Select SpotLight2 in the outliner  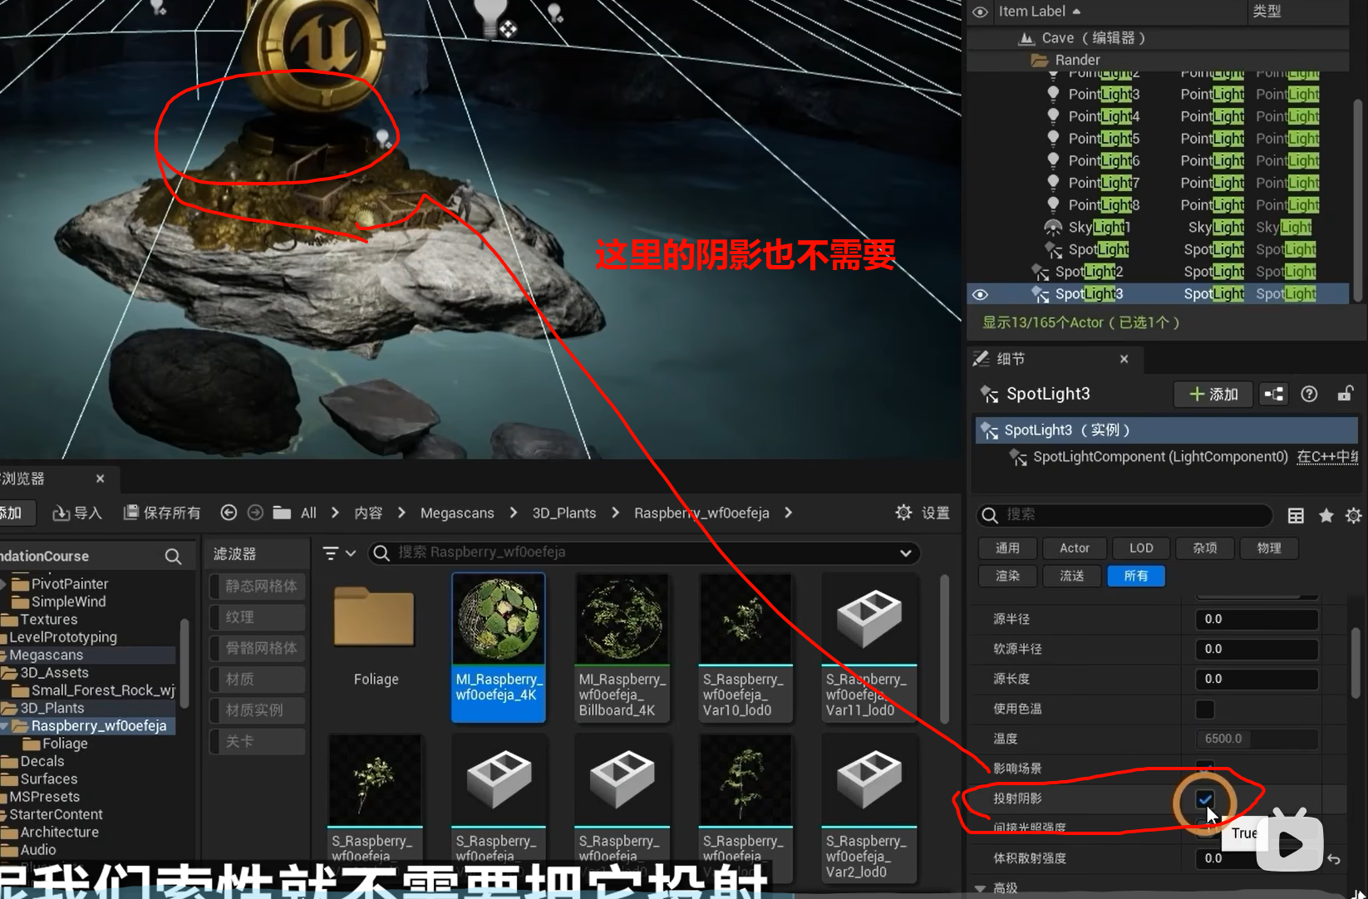click(x=1158, y=272)
